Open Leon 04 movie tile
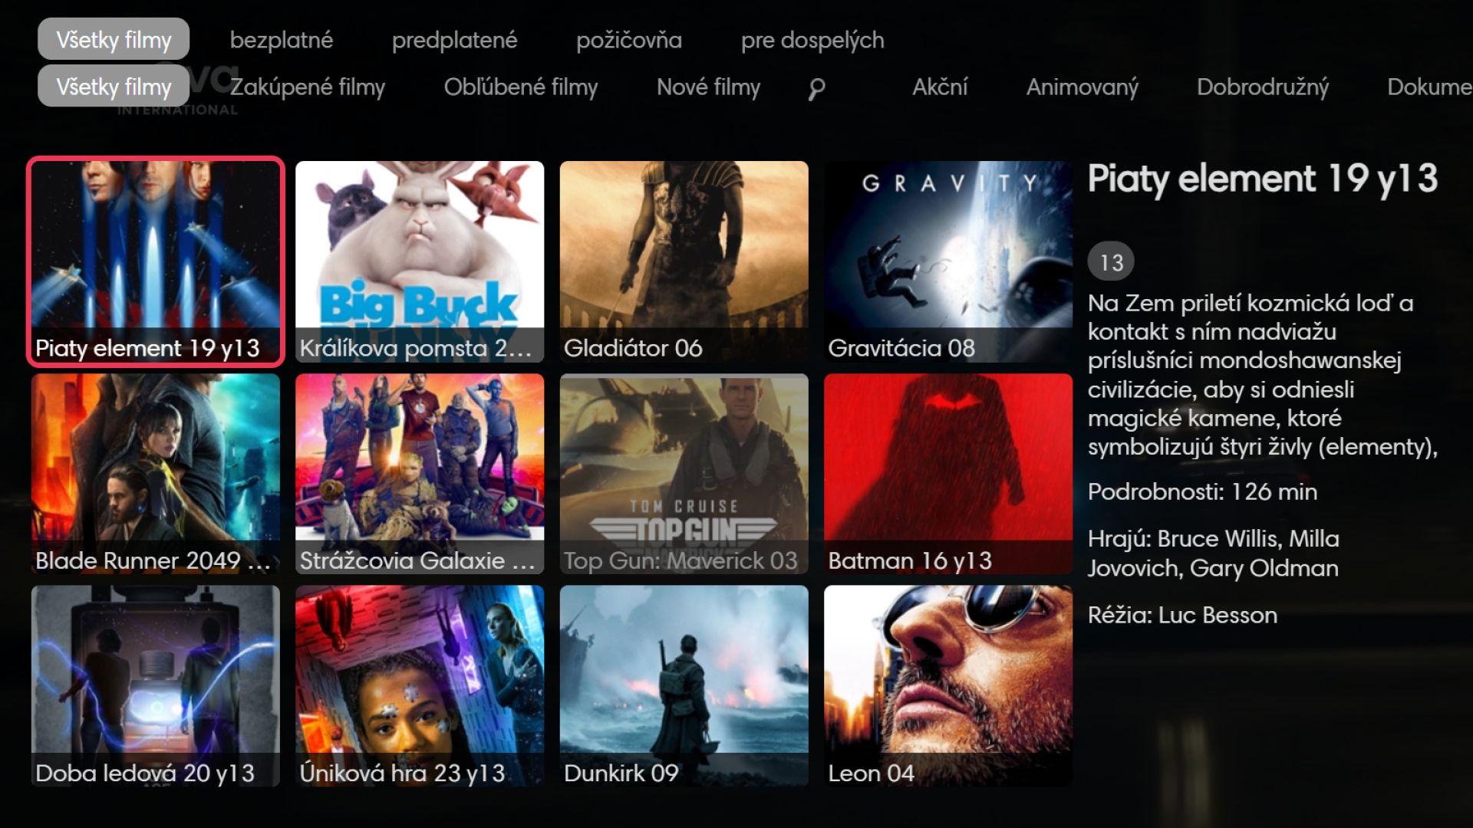 pyautogui.click(x=948, y=686)
